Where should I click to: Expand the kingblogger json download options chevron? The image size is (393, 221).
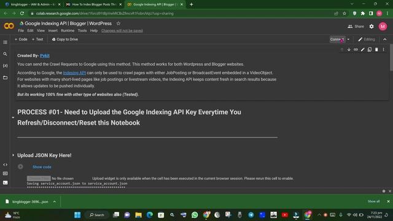[55, 201]
